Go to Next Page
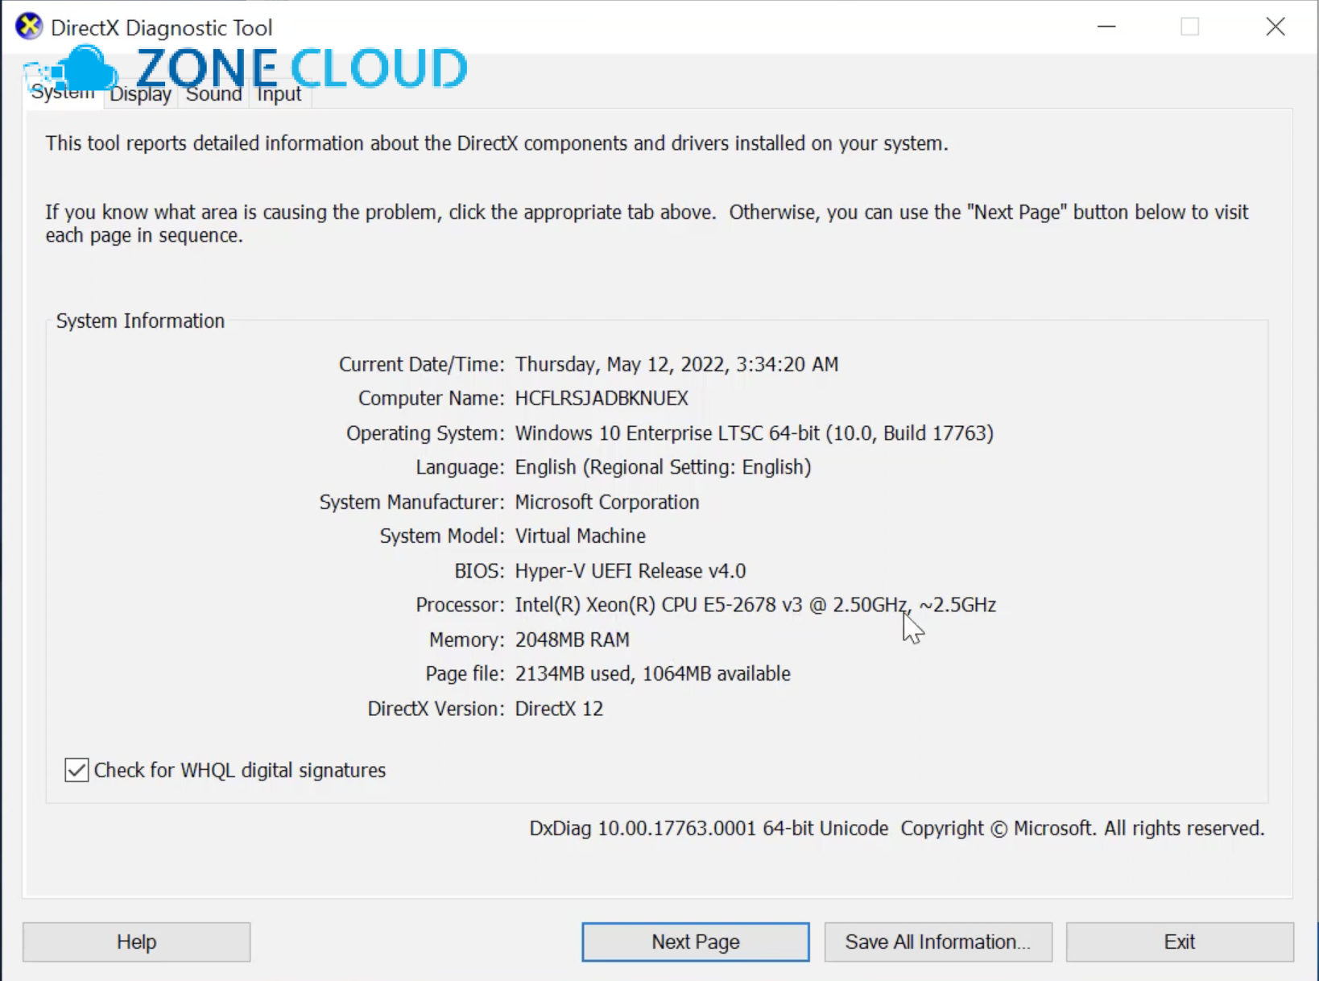 tap(696, 942)
